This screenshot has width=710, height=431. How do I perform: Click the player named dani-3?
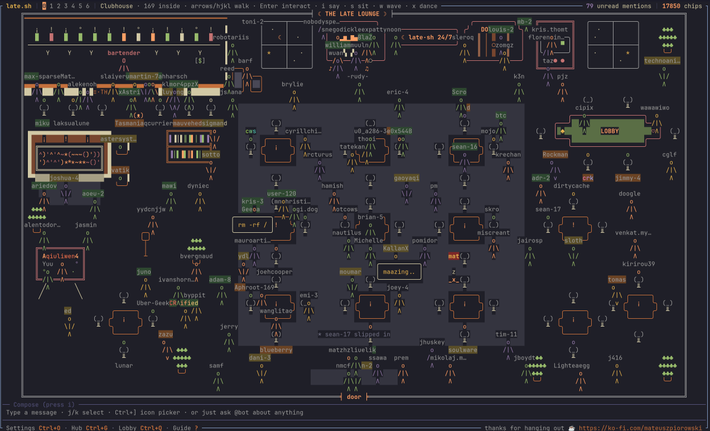click(260, 358)
